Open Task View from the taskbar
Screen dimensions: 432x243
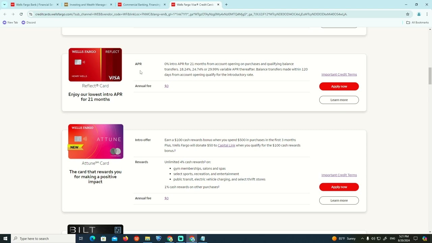[81, 239]
